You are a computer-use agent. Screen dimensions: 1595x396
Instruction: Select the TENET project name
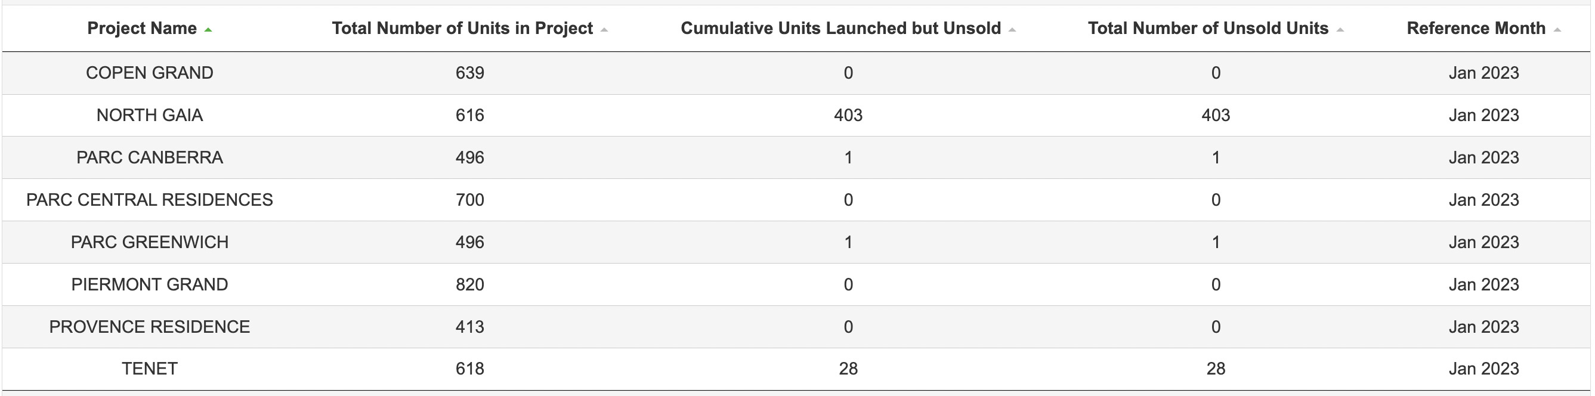click(149, 369)
